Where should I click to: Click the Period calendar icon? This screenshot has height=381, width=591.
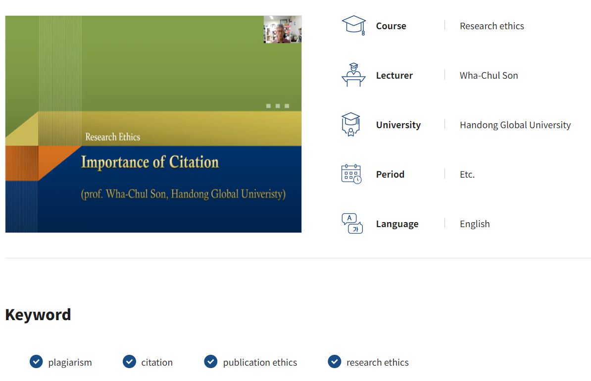(x=351, y=174)
